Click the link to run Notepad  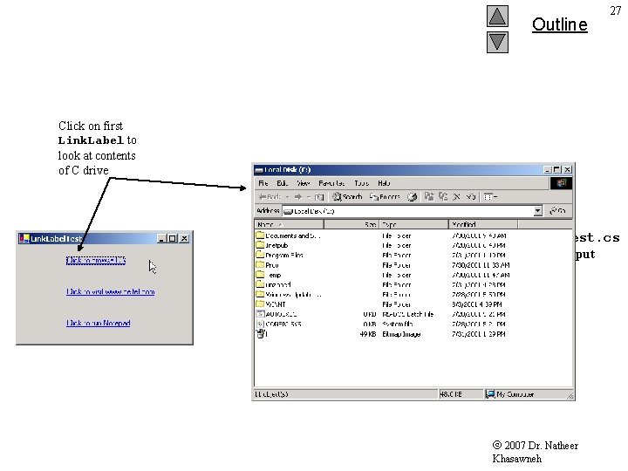pyautogui.click(x=98, y=323)
